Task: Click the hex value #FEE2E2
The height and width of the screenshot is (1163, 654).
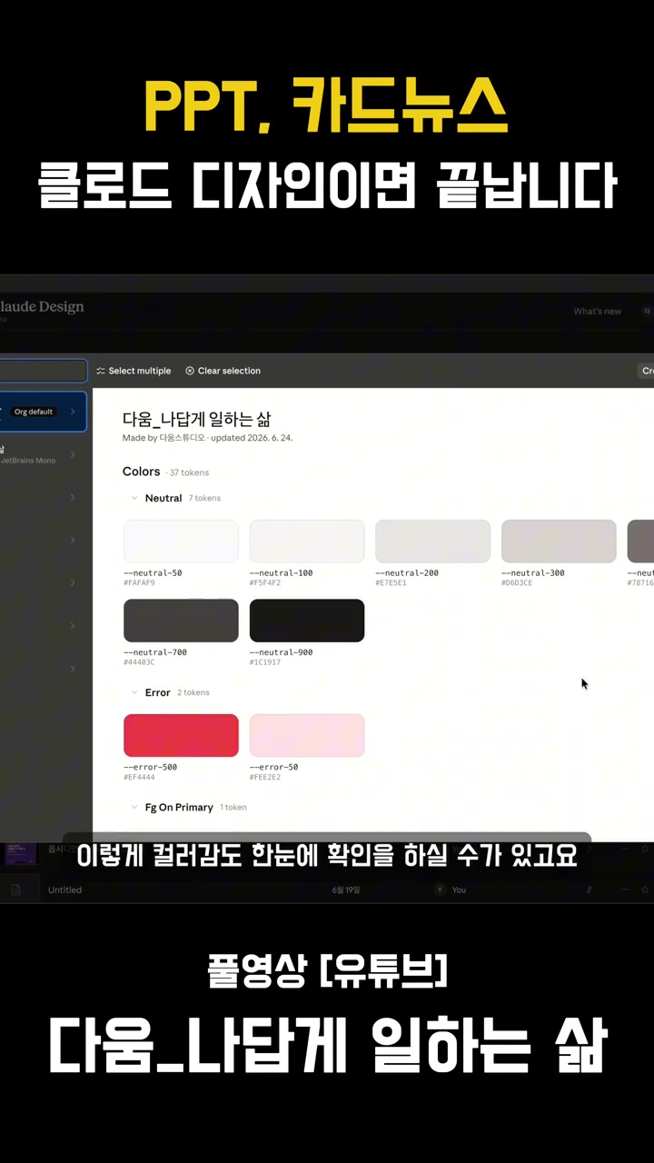Action: pyautogui.click(x=265, y=777)
